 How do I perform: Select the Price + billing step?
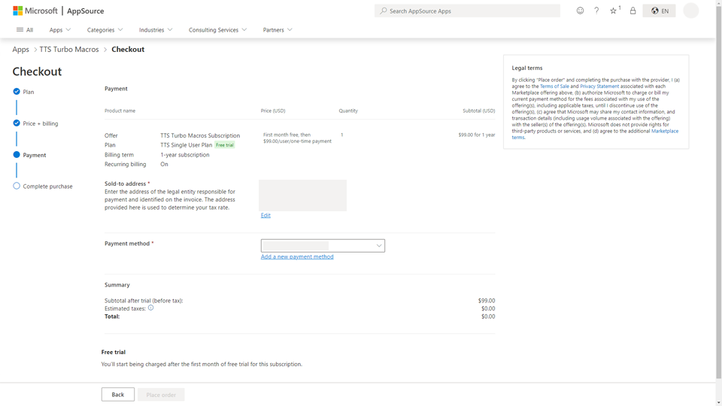[x=35, y=123]
